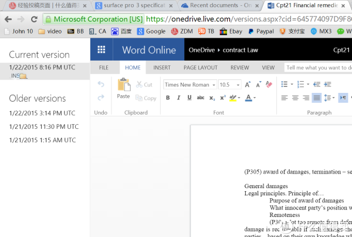
Task: Open the Word Online app launcher grid
Action: pos(101,49)
